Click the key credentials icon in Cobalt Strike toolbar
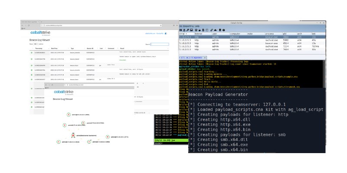Image resolution: width=347 pixels, height=173 pixels. [188, 30]
